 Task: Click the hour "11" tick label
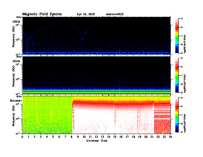point(90,137)
